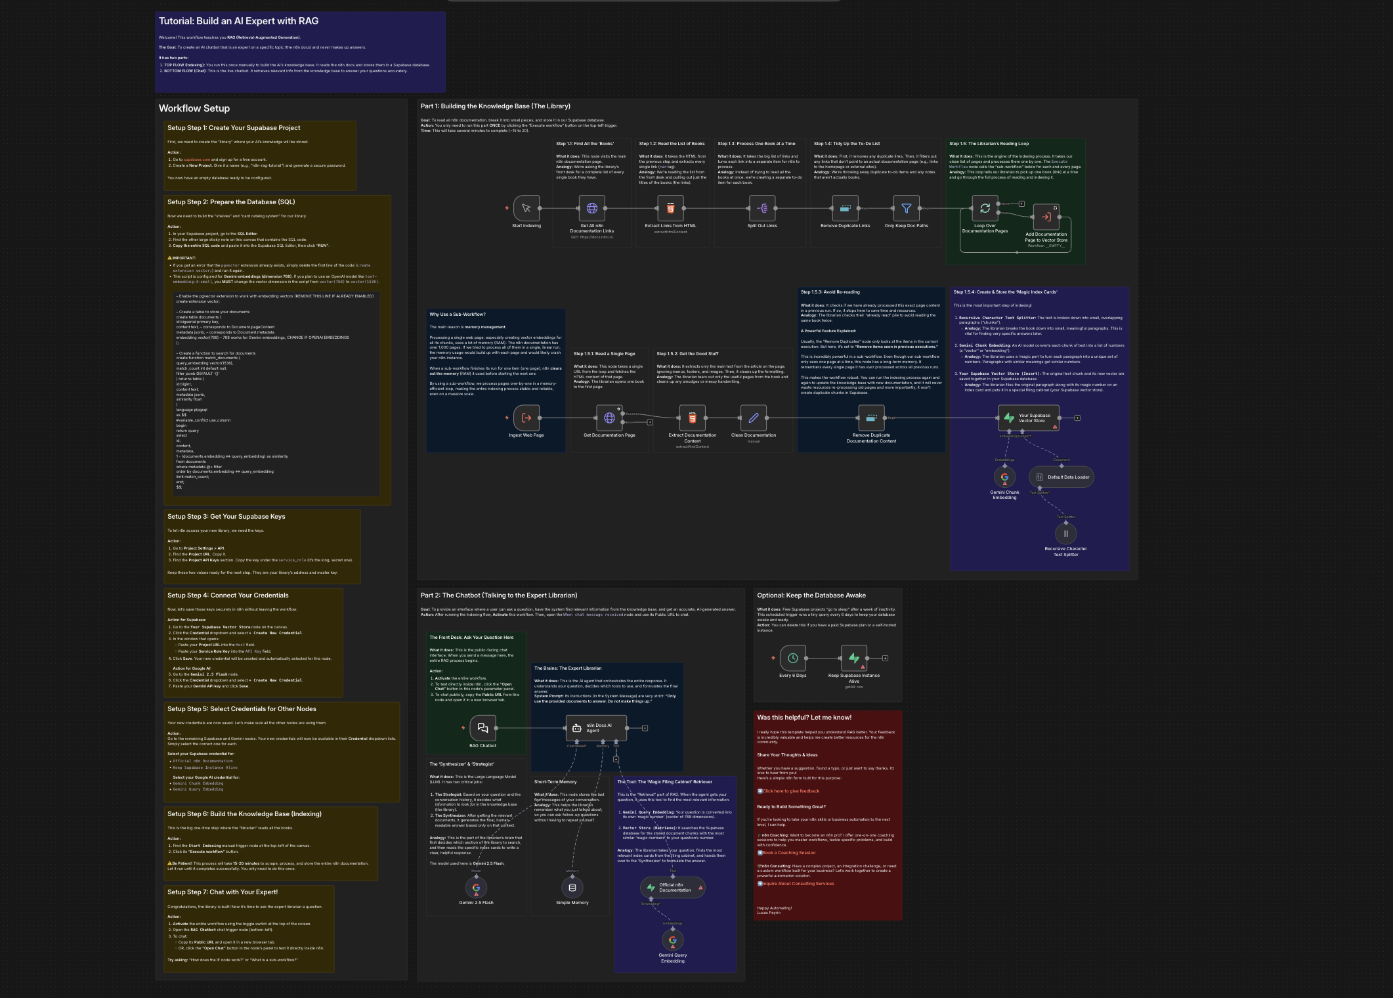Open the supabase.com link in Setup Step 1
This screenshot has height=998, width=1393.
coord(197,160)
